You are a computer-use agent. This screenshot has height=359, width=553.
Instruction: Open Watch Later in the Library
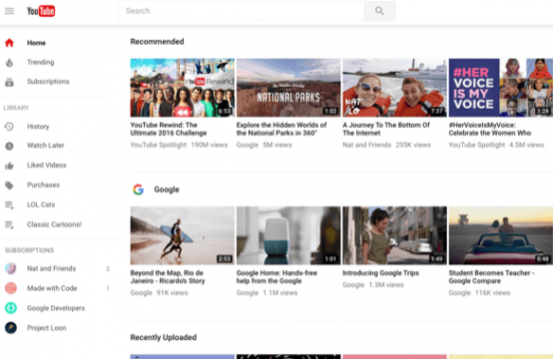point(46,146)
